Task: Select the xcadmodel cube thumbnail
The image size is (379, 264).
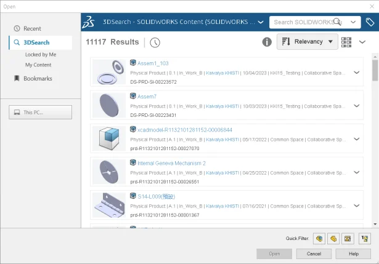Action: click(x=109, y=138)
